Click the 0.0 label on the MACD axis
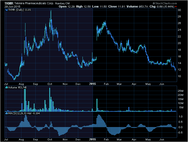 tap(181, 127)
